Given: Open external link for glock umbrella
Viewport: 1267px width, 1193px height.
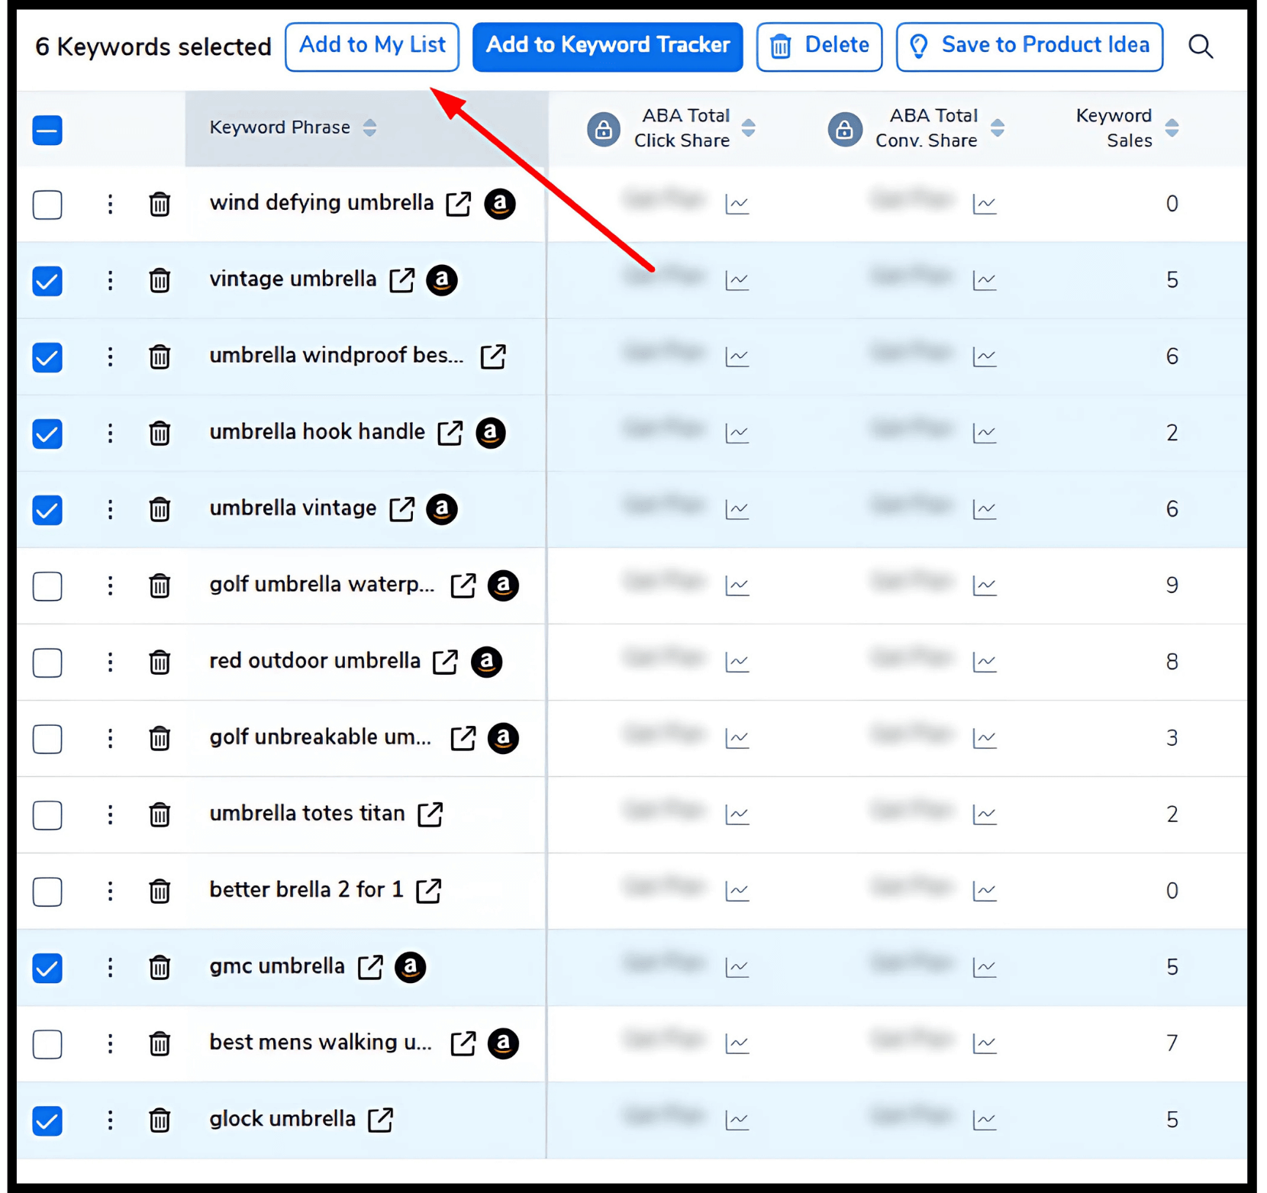Looking at the screenshot, I should coord(380,1120).
